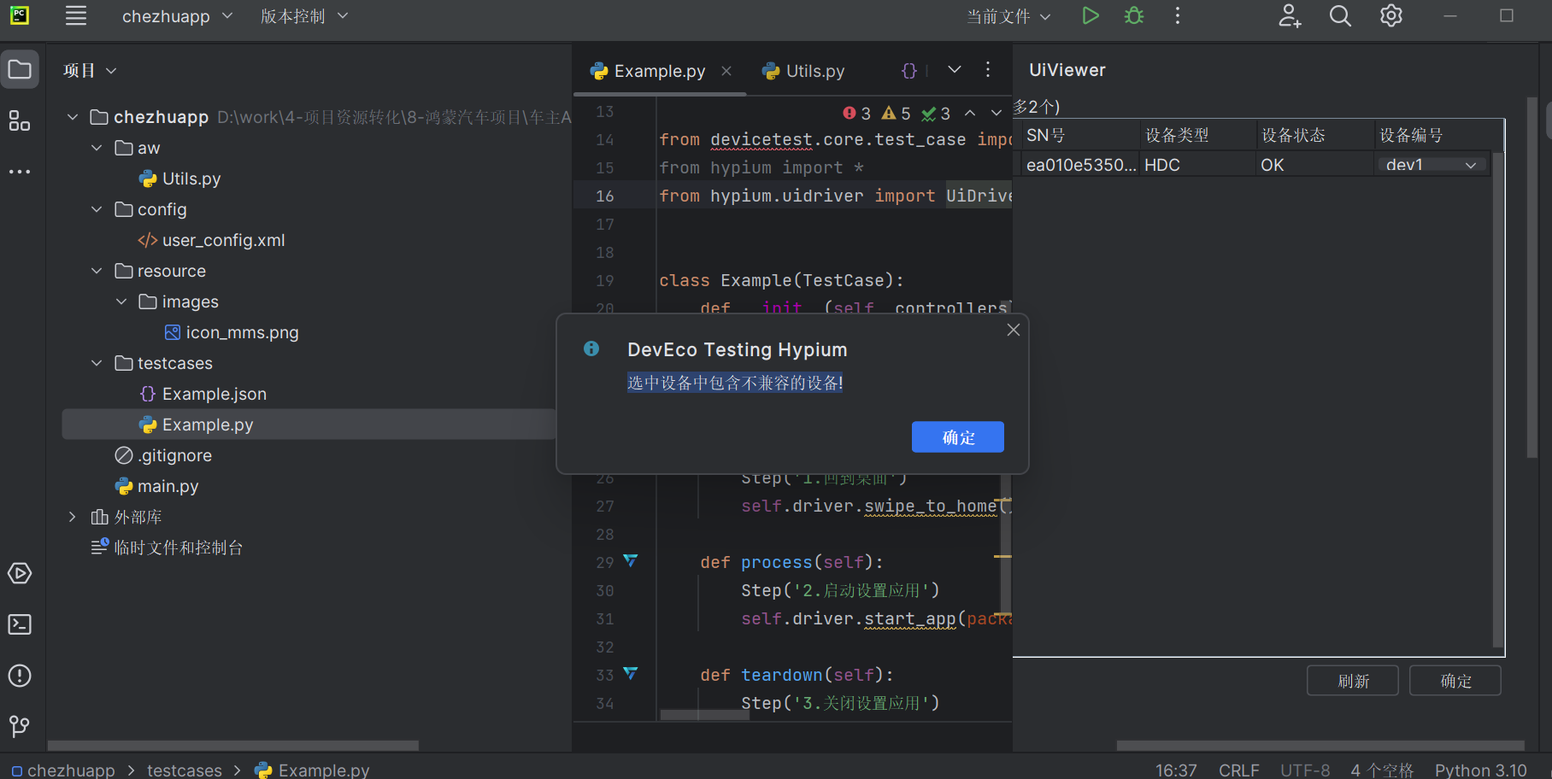Click the override gutter marker on line 29
The width and height of the screenshot is (1552, 779).
pyautogui.click(x=631, y=561)
